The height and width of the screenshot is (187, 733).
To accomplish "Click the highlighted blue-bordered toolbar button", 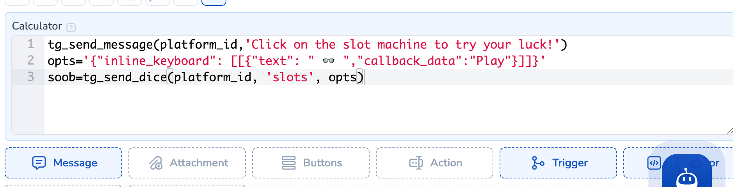I will pyautogui.click(x=213, y=2).
